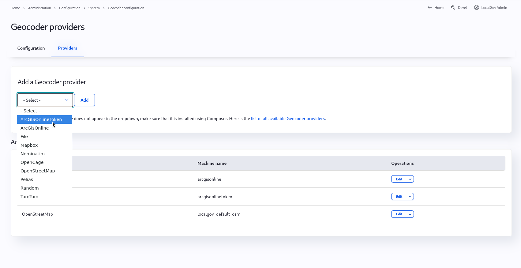Choose the '- Select -' dropdown option
This screenshot has width=521, height=268.
44,111
